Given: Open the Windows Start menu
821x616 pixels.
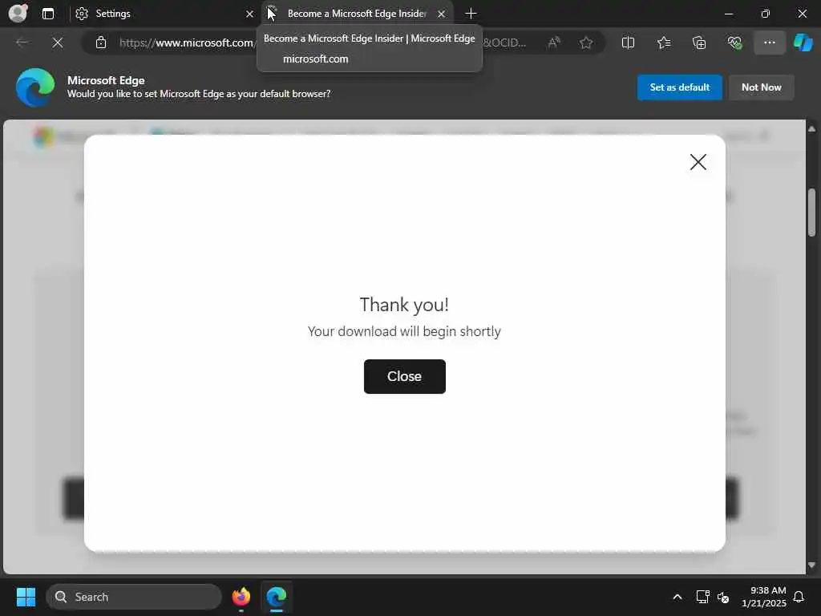Looking at the screenshot, I should pos(26,597).
